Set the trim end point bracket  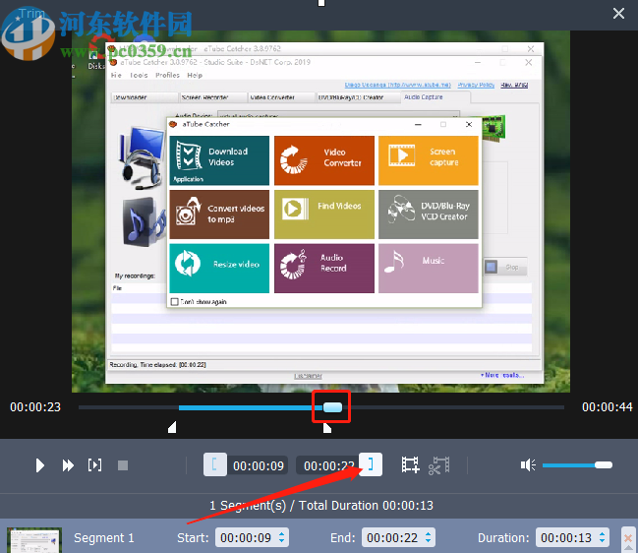371,464
